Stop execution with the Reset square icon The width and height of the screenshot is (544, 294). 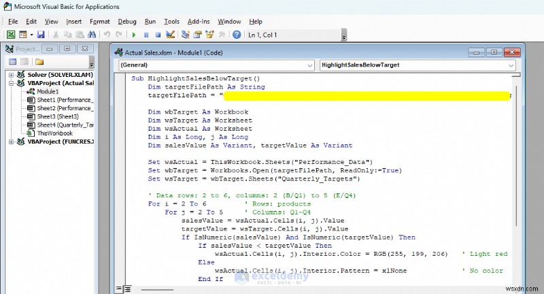click(x=158, y=35)
